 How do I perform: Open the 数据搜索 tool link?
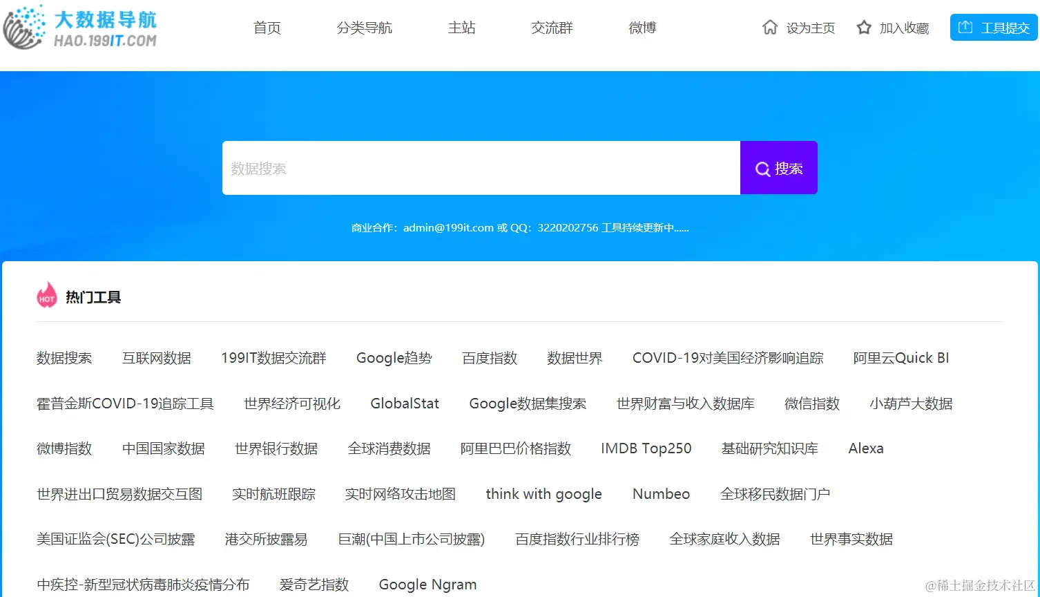pos(64,358)
